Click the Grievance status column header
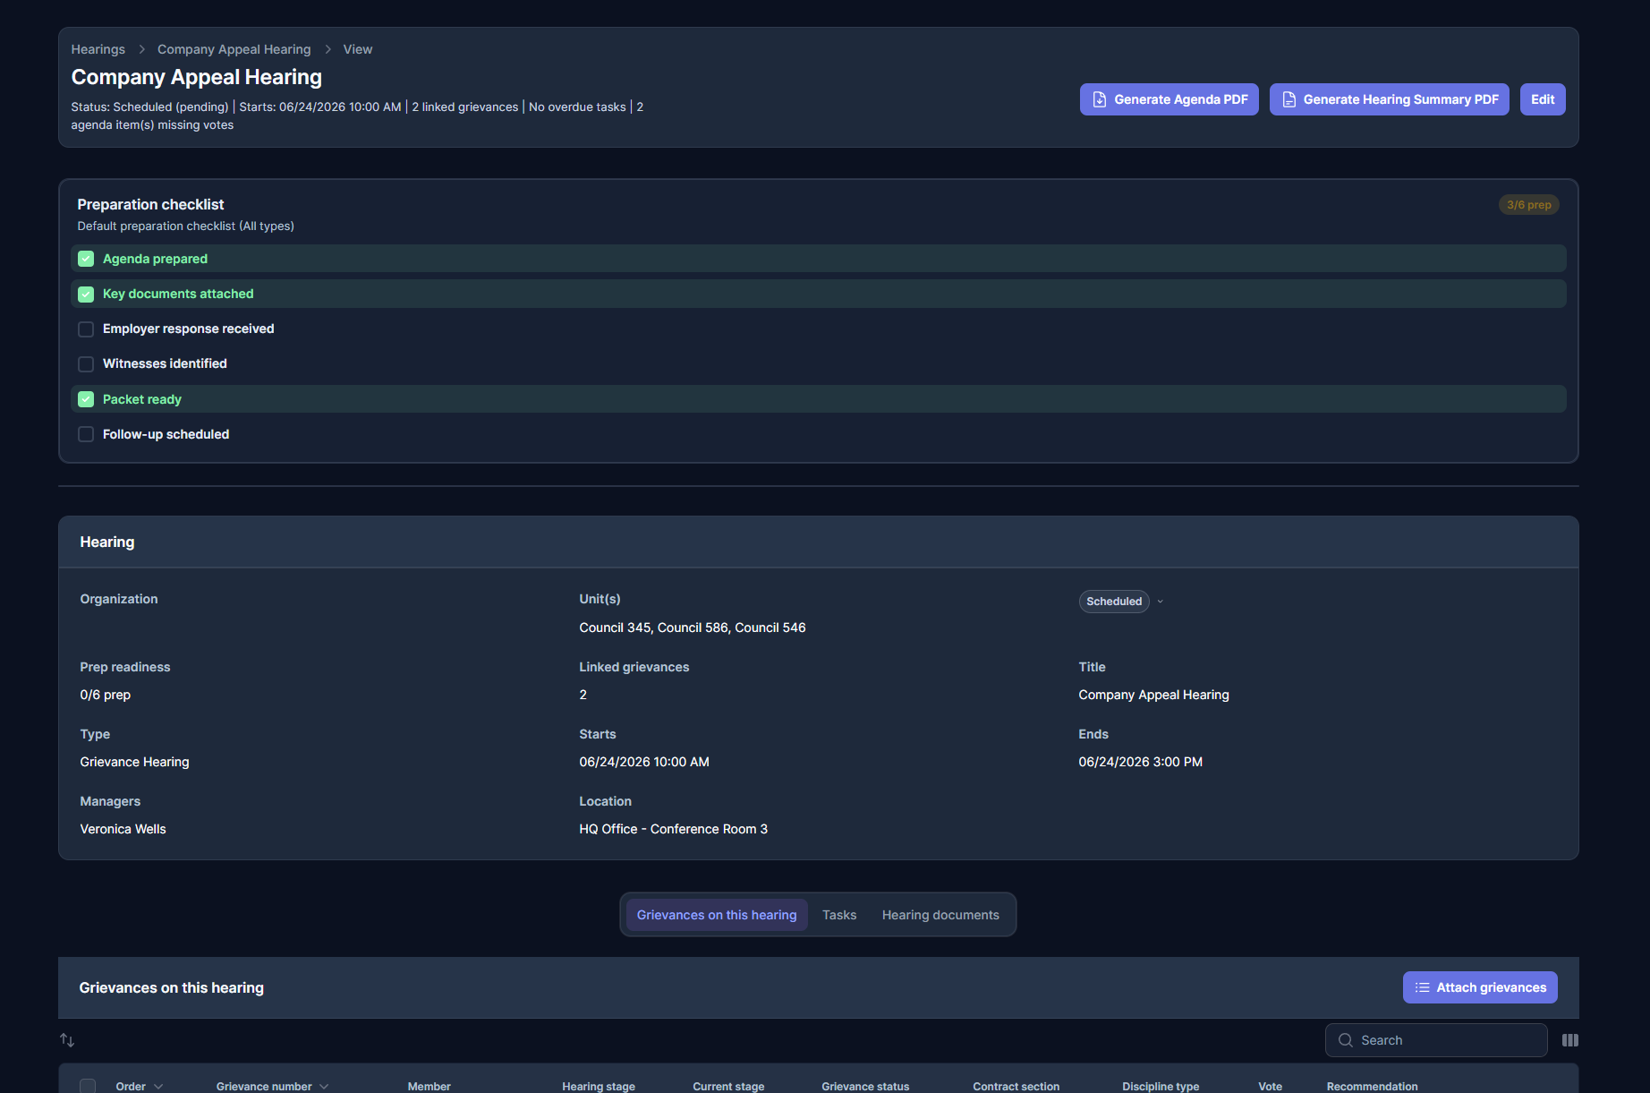This screenshot has height=1093, width=1650. point(865,1086)
